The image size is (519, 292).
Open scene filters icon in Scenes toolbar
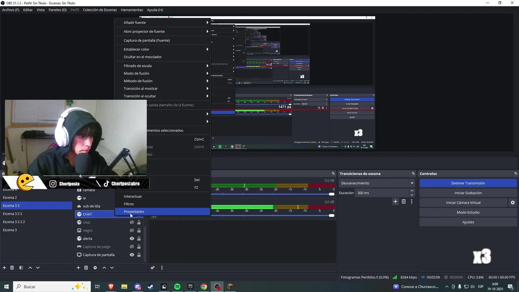tap(21, 268)
